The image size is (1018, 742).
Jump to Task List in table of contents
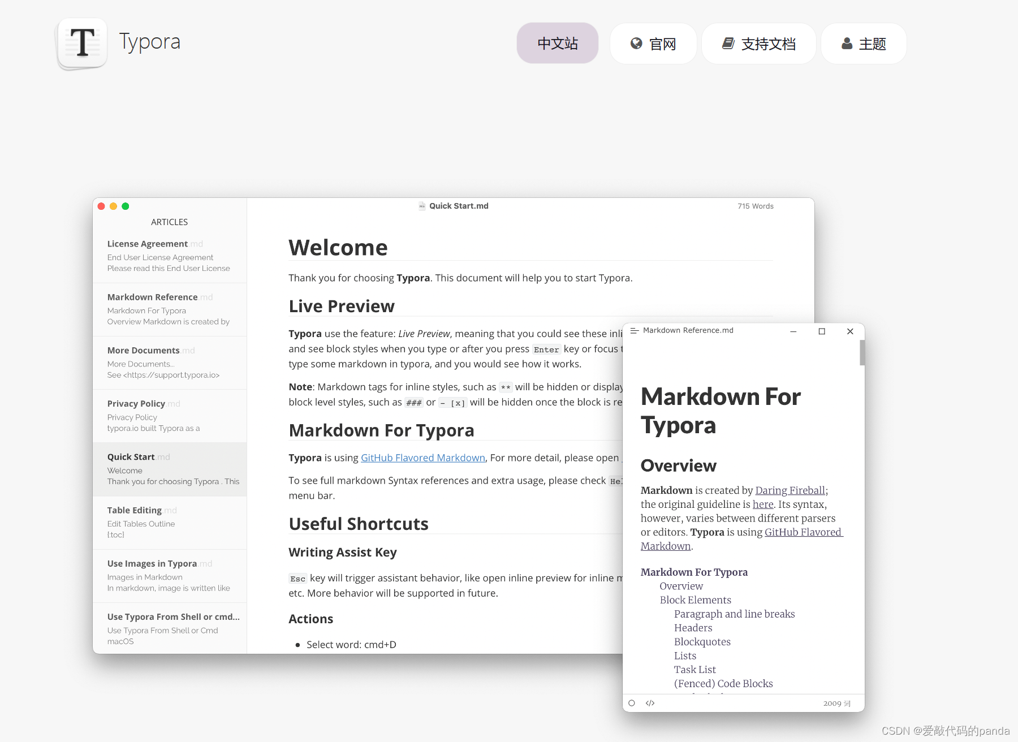[695, 670]
